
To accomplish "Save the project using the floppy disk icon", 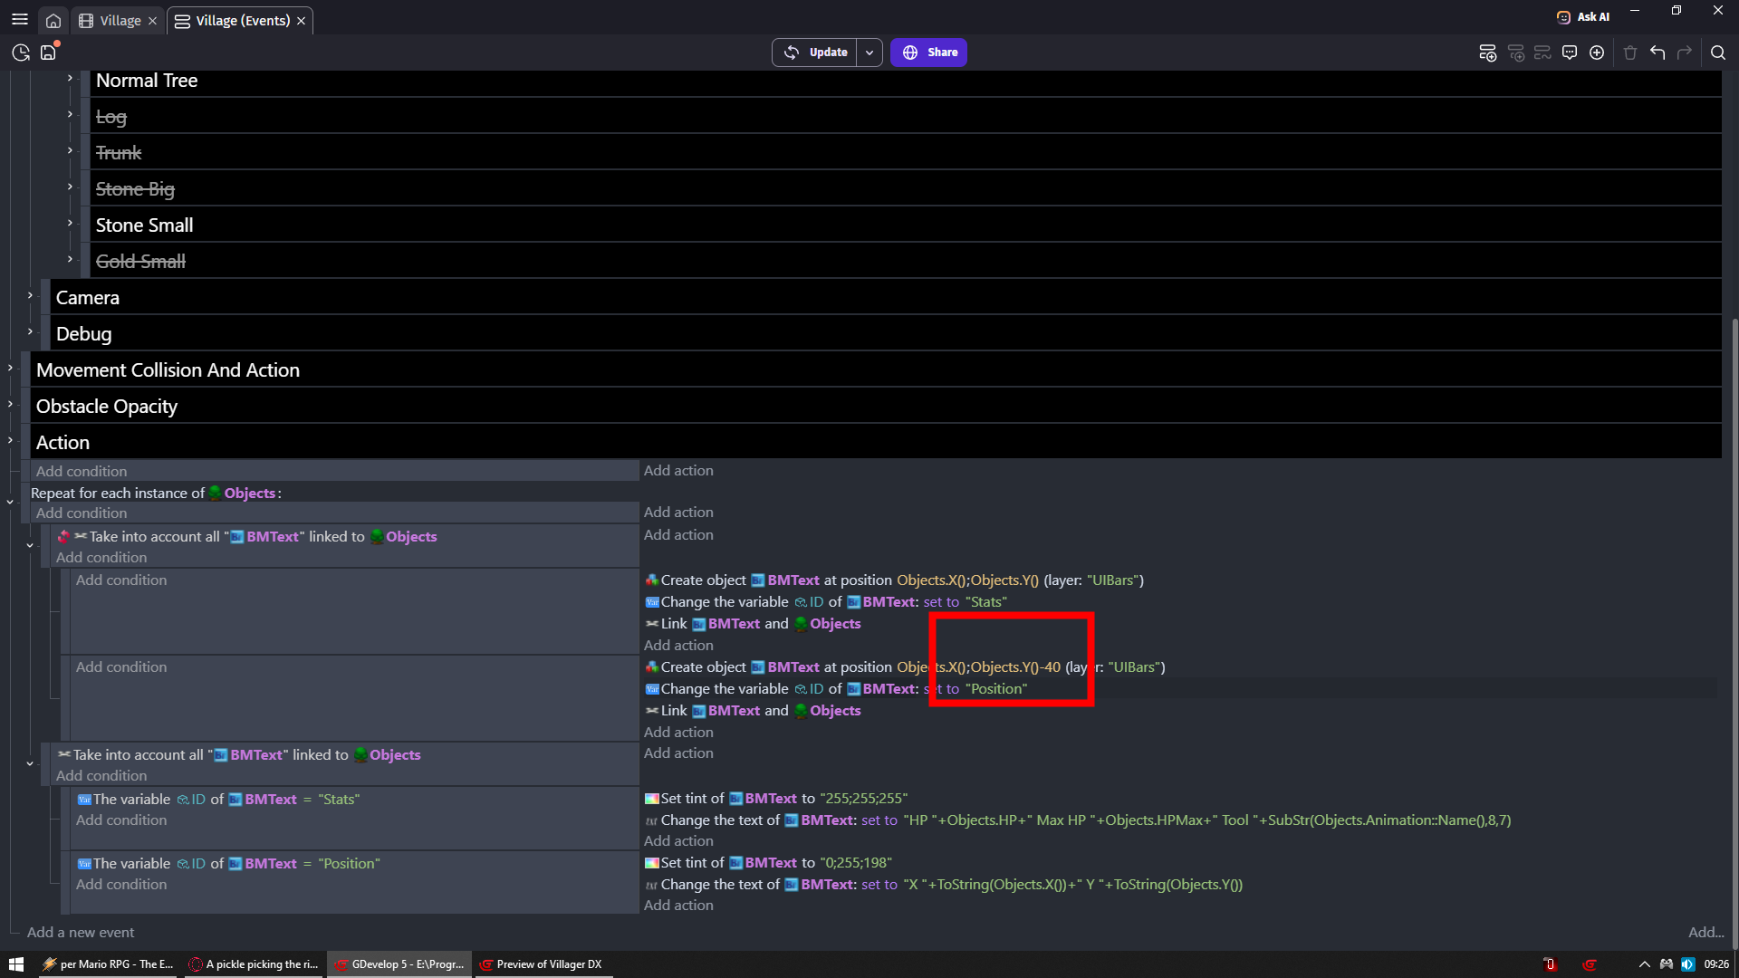I will coord(48,52).
